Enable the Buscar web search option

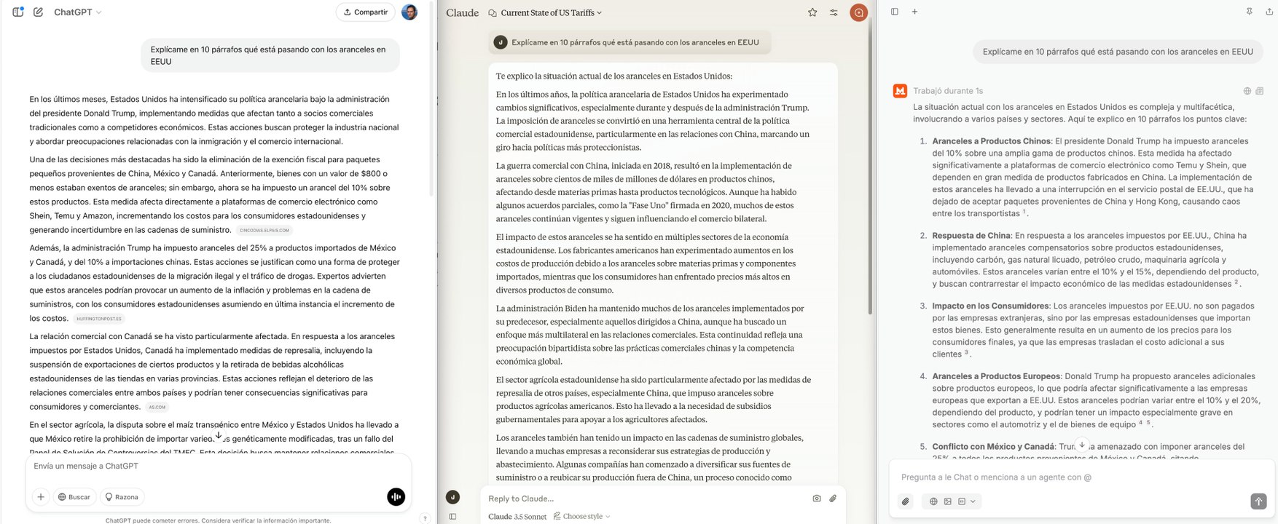click(74, 497)
